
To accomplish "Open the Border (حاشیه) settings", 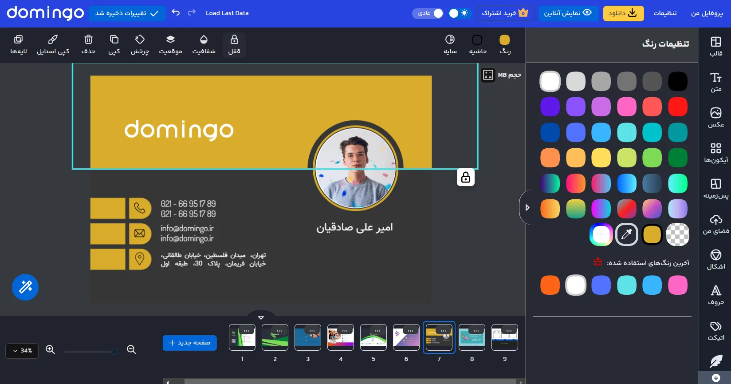I will point(478,45).
